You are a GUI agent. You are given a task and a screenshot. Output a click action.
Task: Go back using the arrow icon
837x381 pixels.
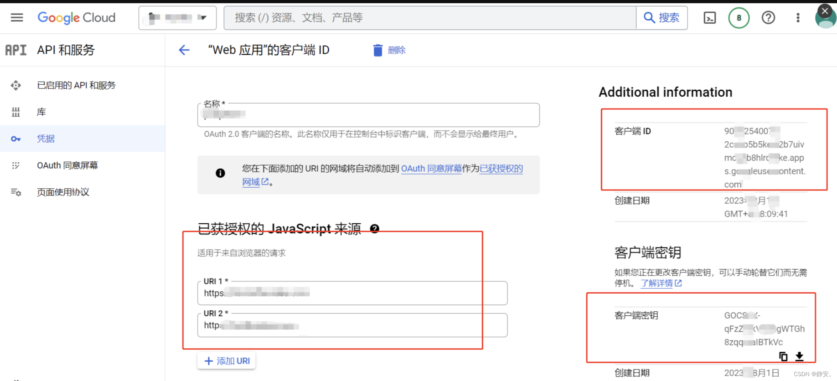pos(184,50)
